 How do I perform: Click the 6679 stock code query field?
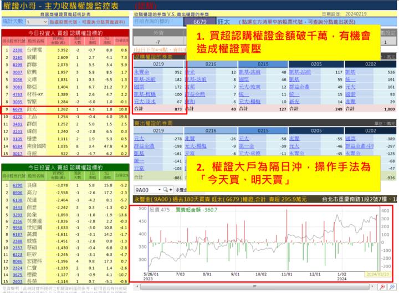199,22
